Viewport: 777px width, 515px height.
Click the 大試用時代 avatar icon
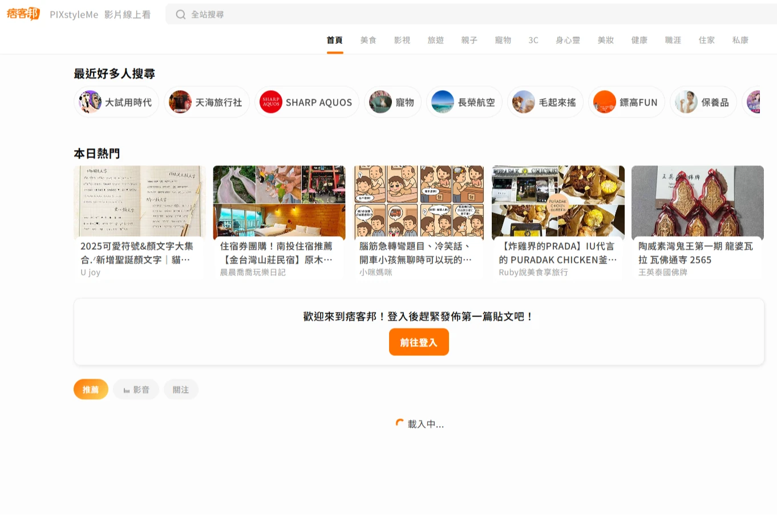(x=90, y=102)
